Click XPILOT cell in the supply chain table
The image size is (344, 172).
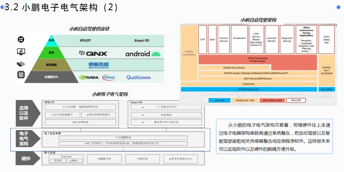85,40
